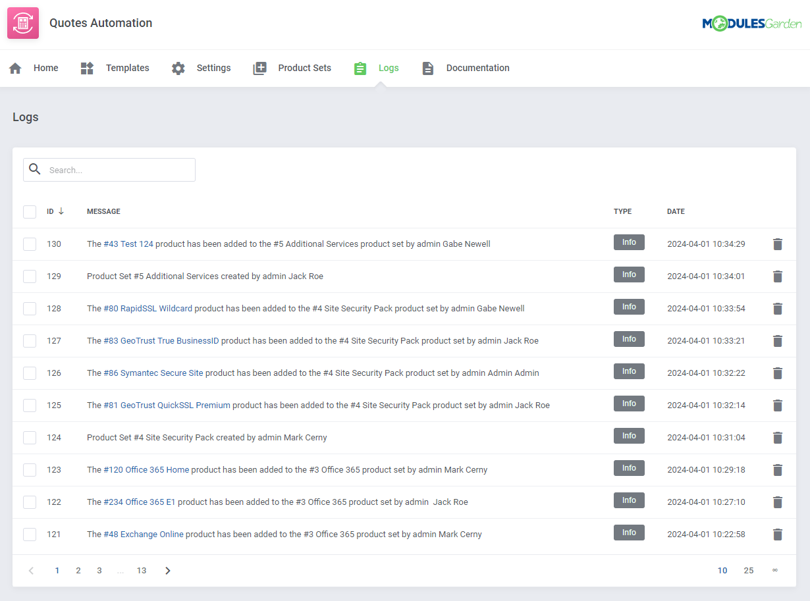Go to next page using right chevron
810x601 pixels.
167,570
